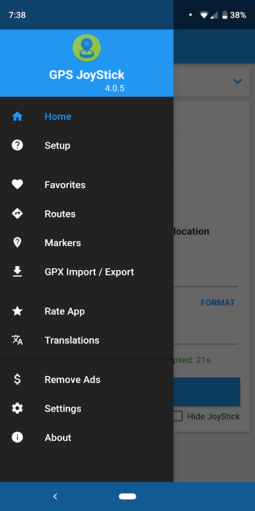
Task: Tap the Remove Ads dollar icon
Action: point(17,379)
